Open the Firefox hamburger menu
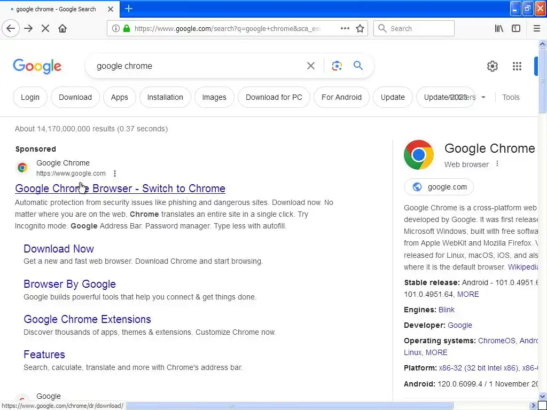This screenshot has width=547, height=410. tap(536, 28)
